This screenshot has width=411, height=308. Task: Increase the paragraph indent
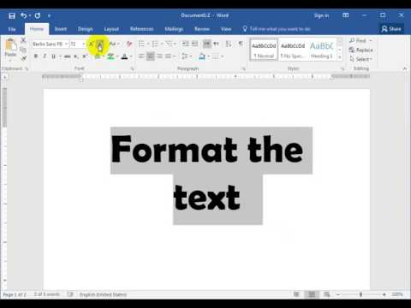click(194, 44)
